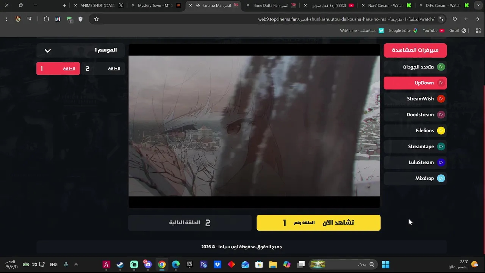Click the extension with 11 badge
This screenshot has width=485, height=273.
[x=69, y=19]
